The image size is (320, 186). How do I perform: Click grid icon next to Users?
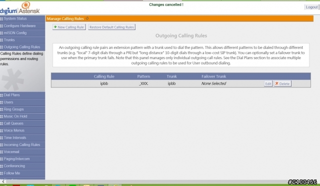(1, 102)
